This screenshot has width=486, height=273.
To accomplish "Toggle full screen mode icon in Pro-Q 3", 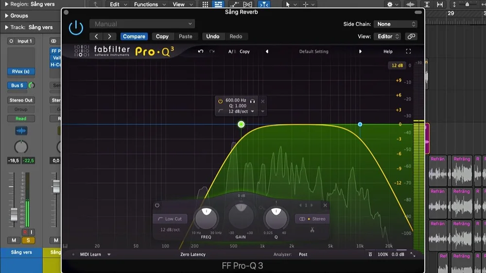I will pyautogui.click(x=408, y=51).
